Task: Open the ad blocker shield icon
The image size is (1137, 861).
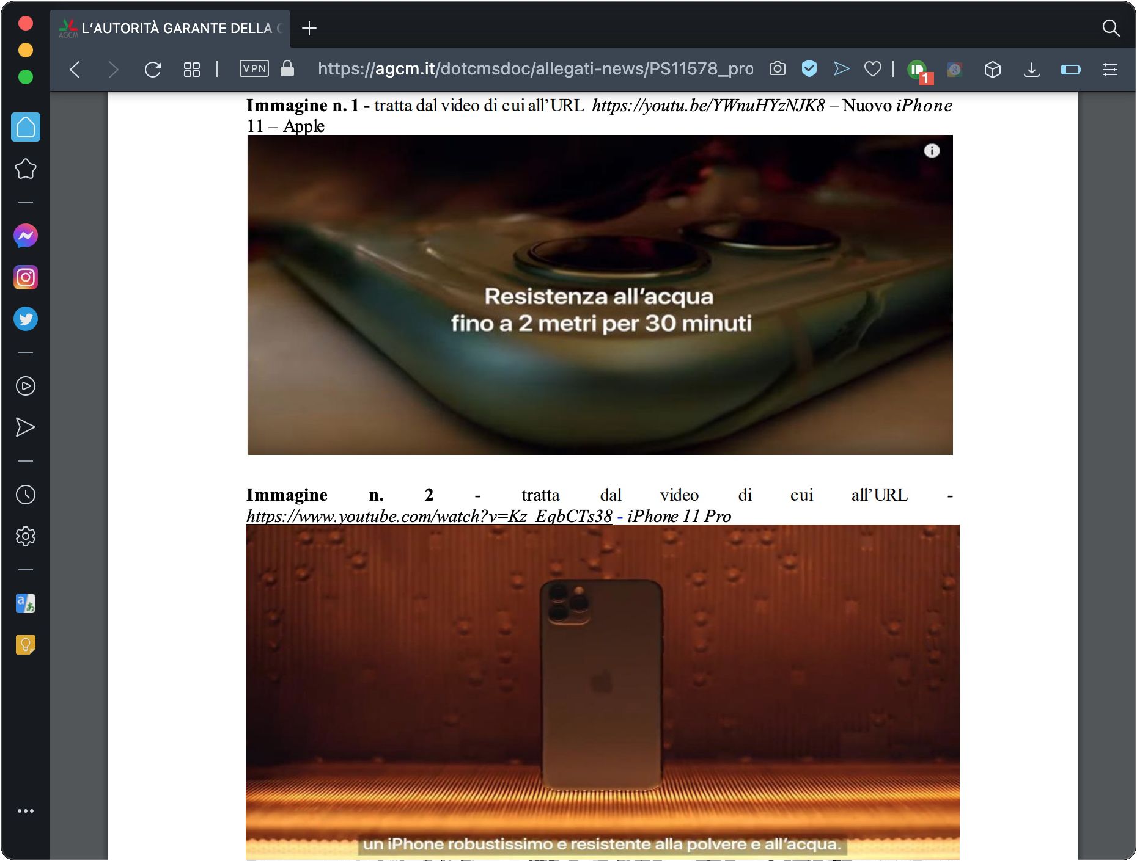Action: pyautogui.click(x=809, y=68)
